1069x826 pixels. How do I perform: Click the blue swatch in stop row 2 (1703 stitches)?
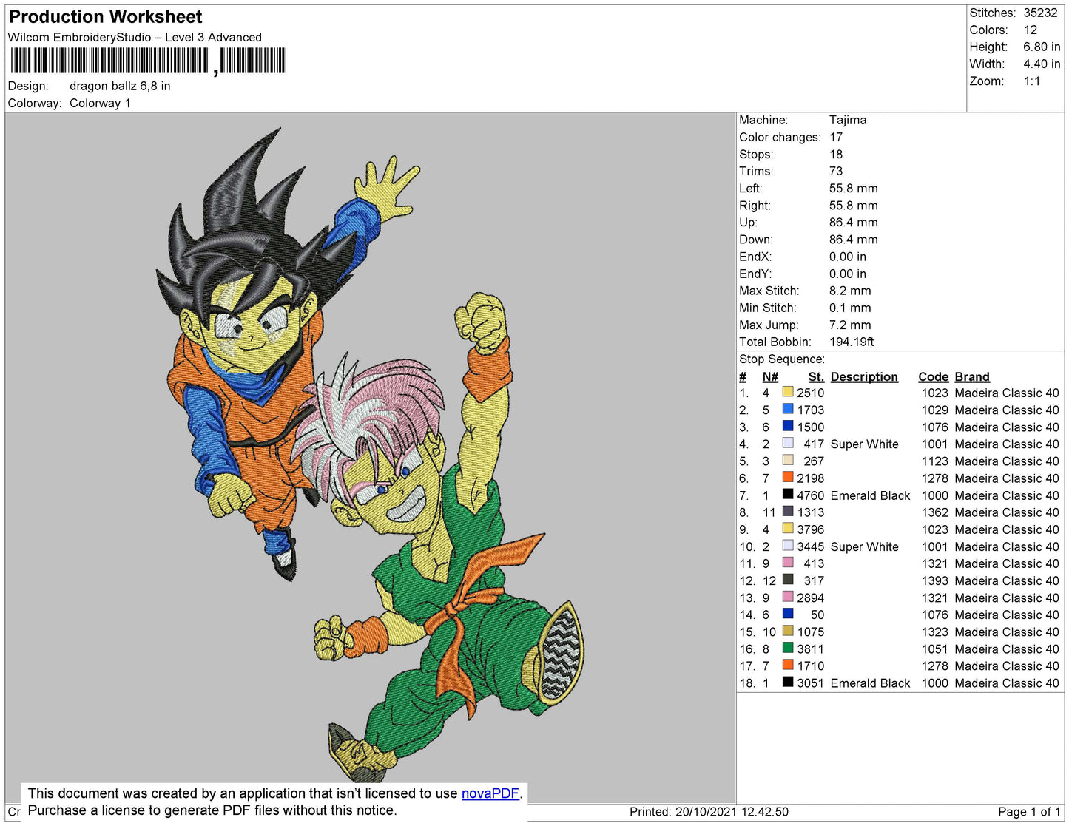coord(788,409)
